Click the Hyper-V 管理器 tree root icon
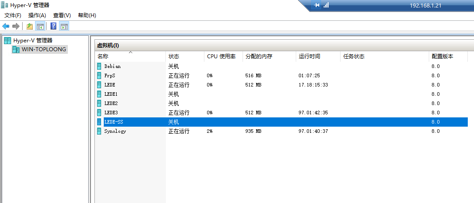Screen dimensions: 474x203 (x=8, y=41)
